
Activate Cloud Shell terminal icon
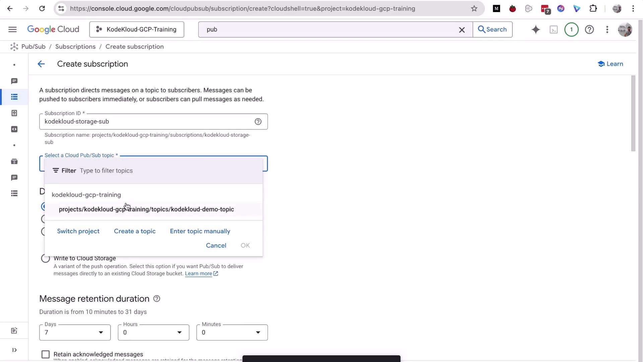click(x=554, y=30)
